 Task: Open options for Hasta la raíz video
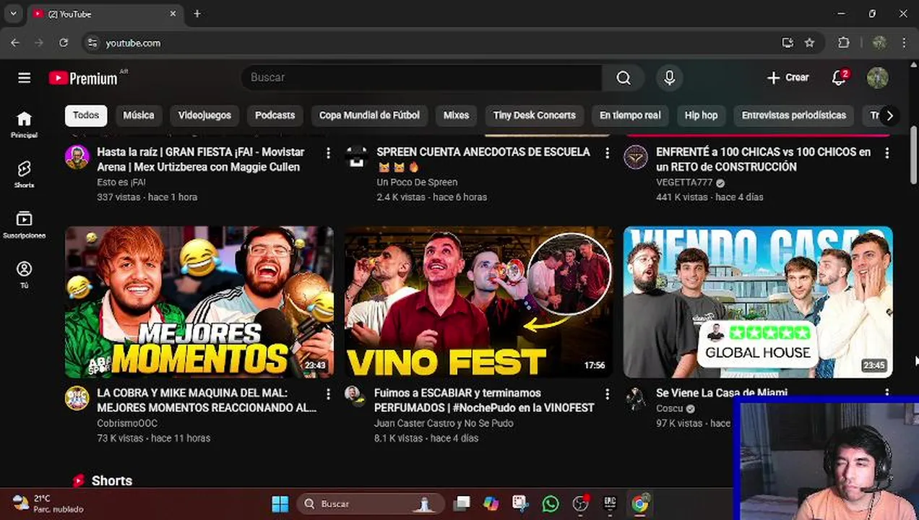pos(328,153)
